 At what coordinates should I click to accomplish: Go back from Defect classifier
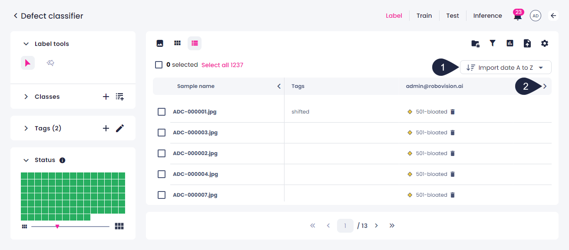tap(16, 16)
